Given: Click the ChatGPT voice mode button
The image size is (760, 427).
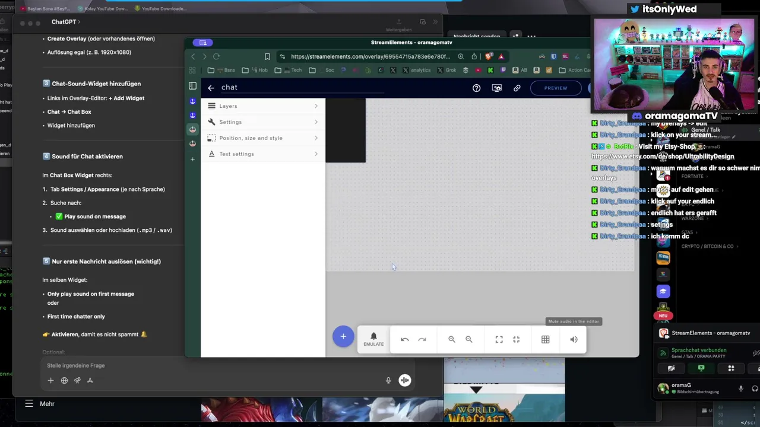Looking at the screenshot, I should 404,380.
